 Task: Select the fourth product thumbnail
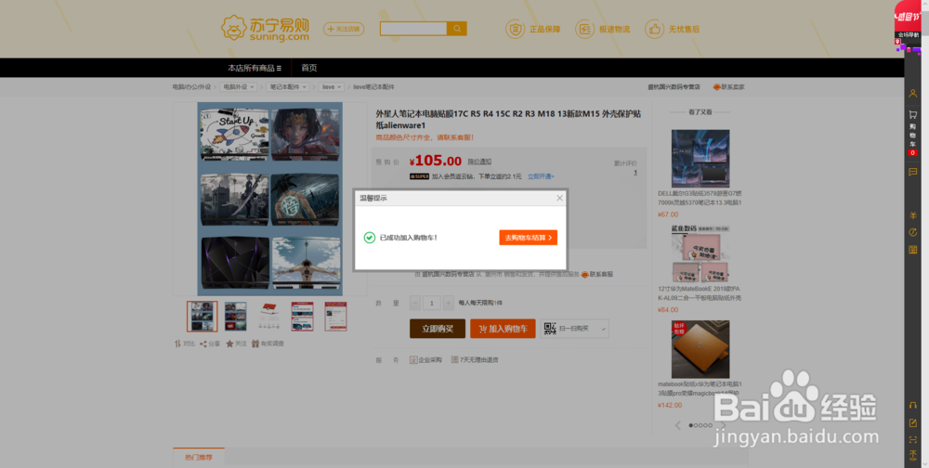pos(302,317)
